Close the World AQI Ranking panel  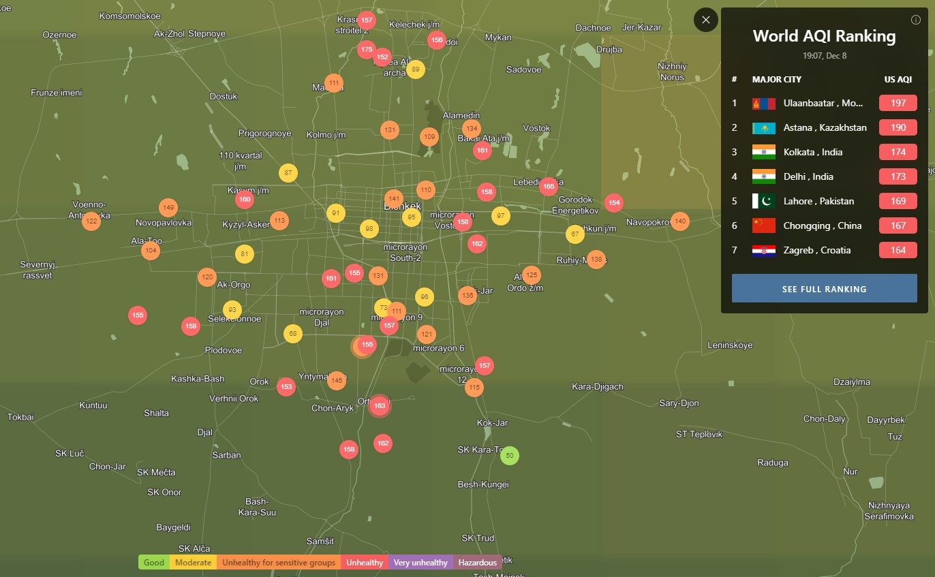coord(705,20)
